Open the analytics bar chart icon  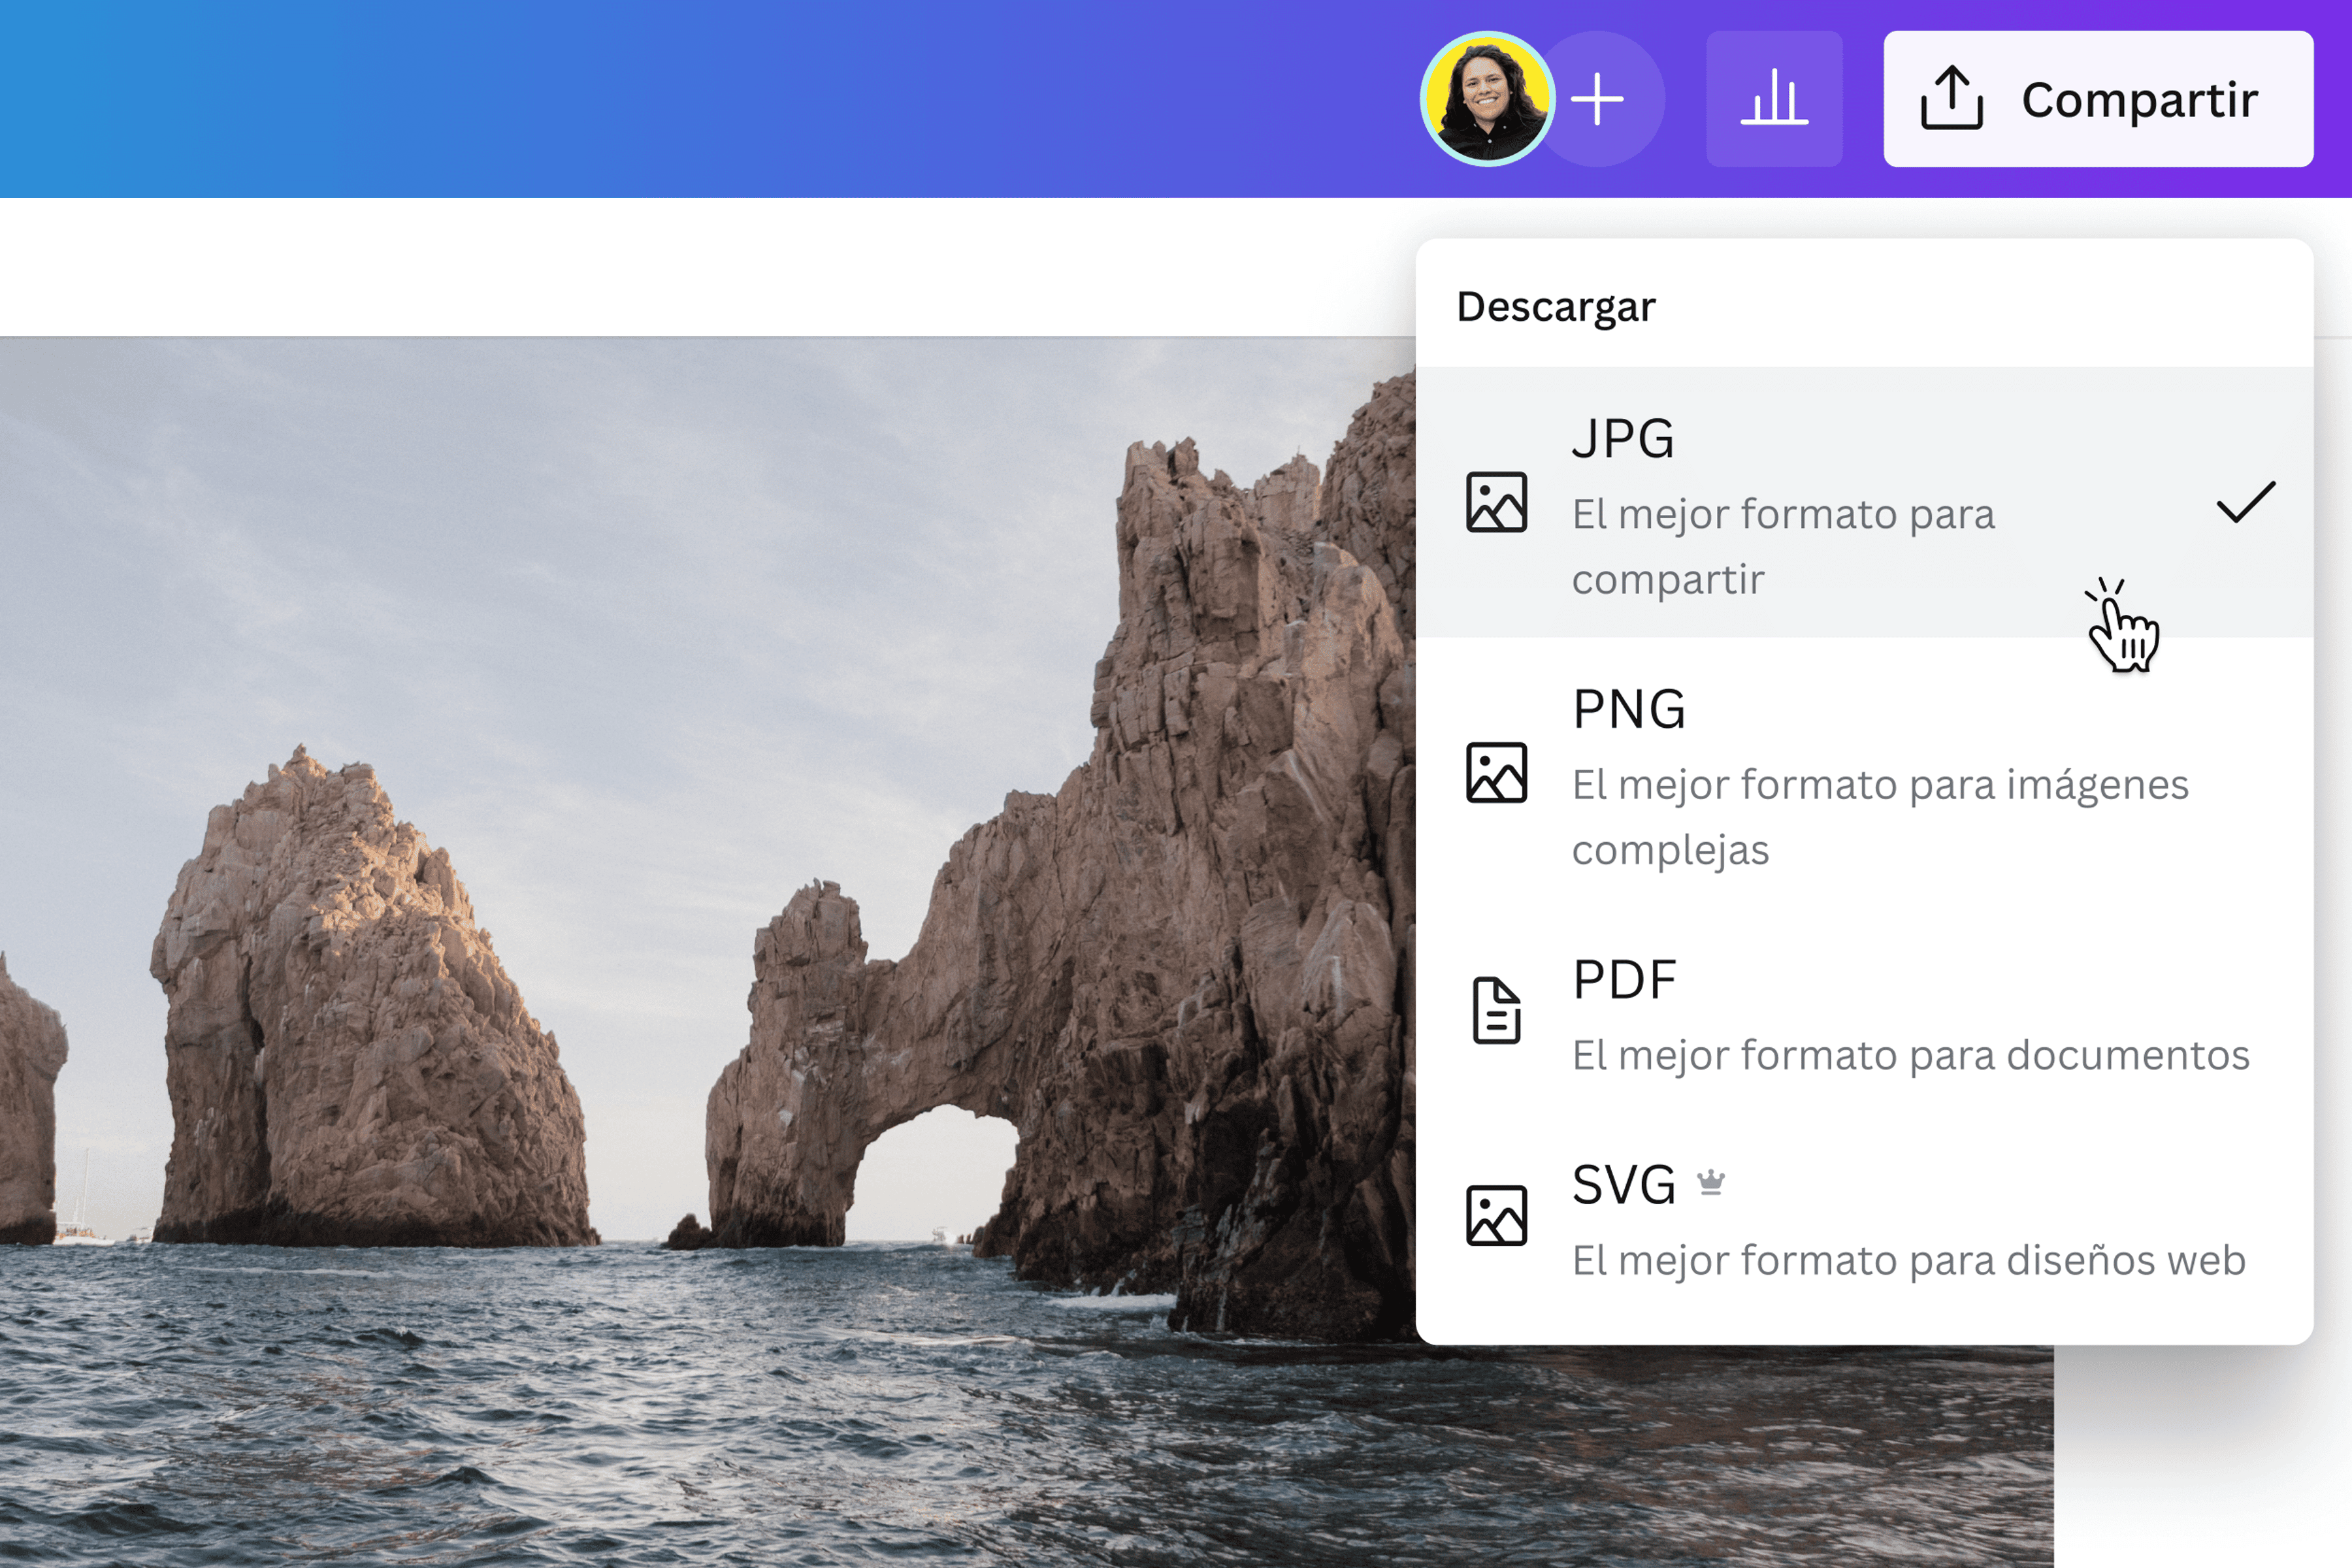(1774, 99)
